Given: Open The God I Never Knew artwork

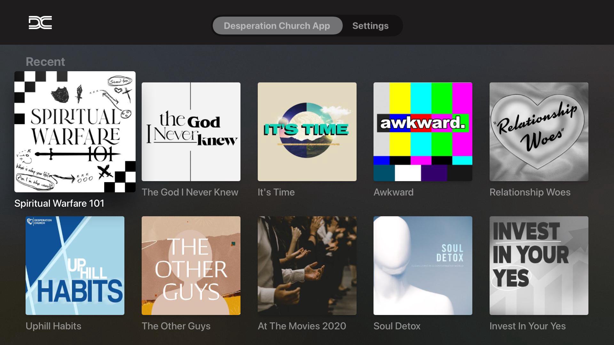Looking at the screenshot, I should 191,132.
